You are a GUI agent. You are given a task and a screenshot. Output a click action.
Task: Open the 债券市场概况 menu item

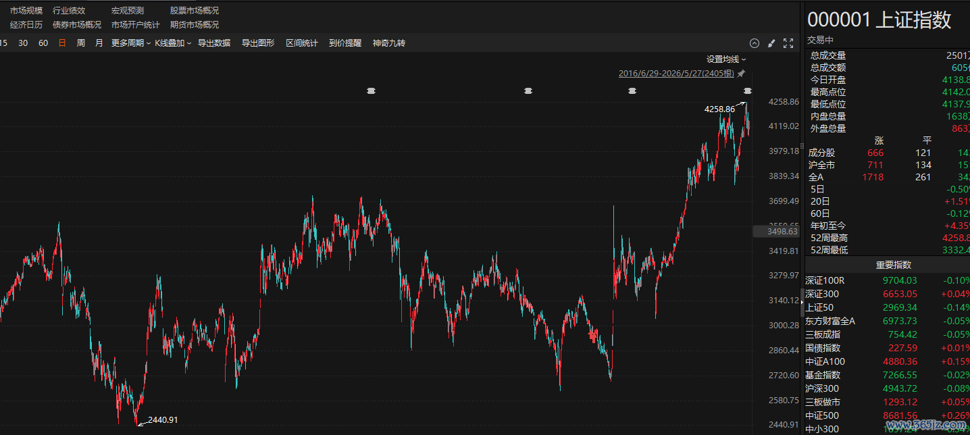click(x=77, y=25)
